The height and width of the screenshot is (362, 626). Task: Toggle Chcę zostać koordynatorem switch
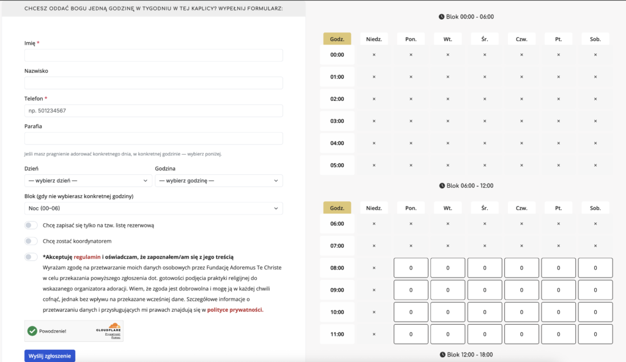click(x=31, y=242)
